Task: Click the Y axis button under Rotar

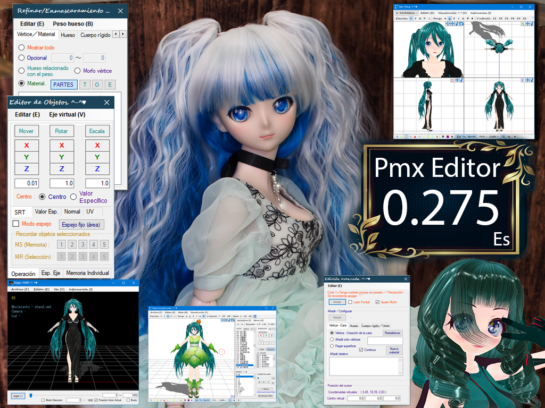Action: (x=62, y=157)
